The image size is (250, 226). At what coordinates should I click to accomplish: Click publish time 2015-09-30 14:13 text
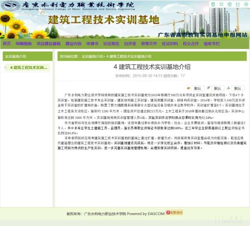[147, 76]
